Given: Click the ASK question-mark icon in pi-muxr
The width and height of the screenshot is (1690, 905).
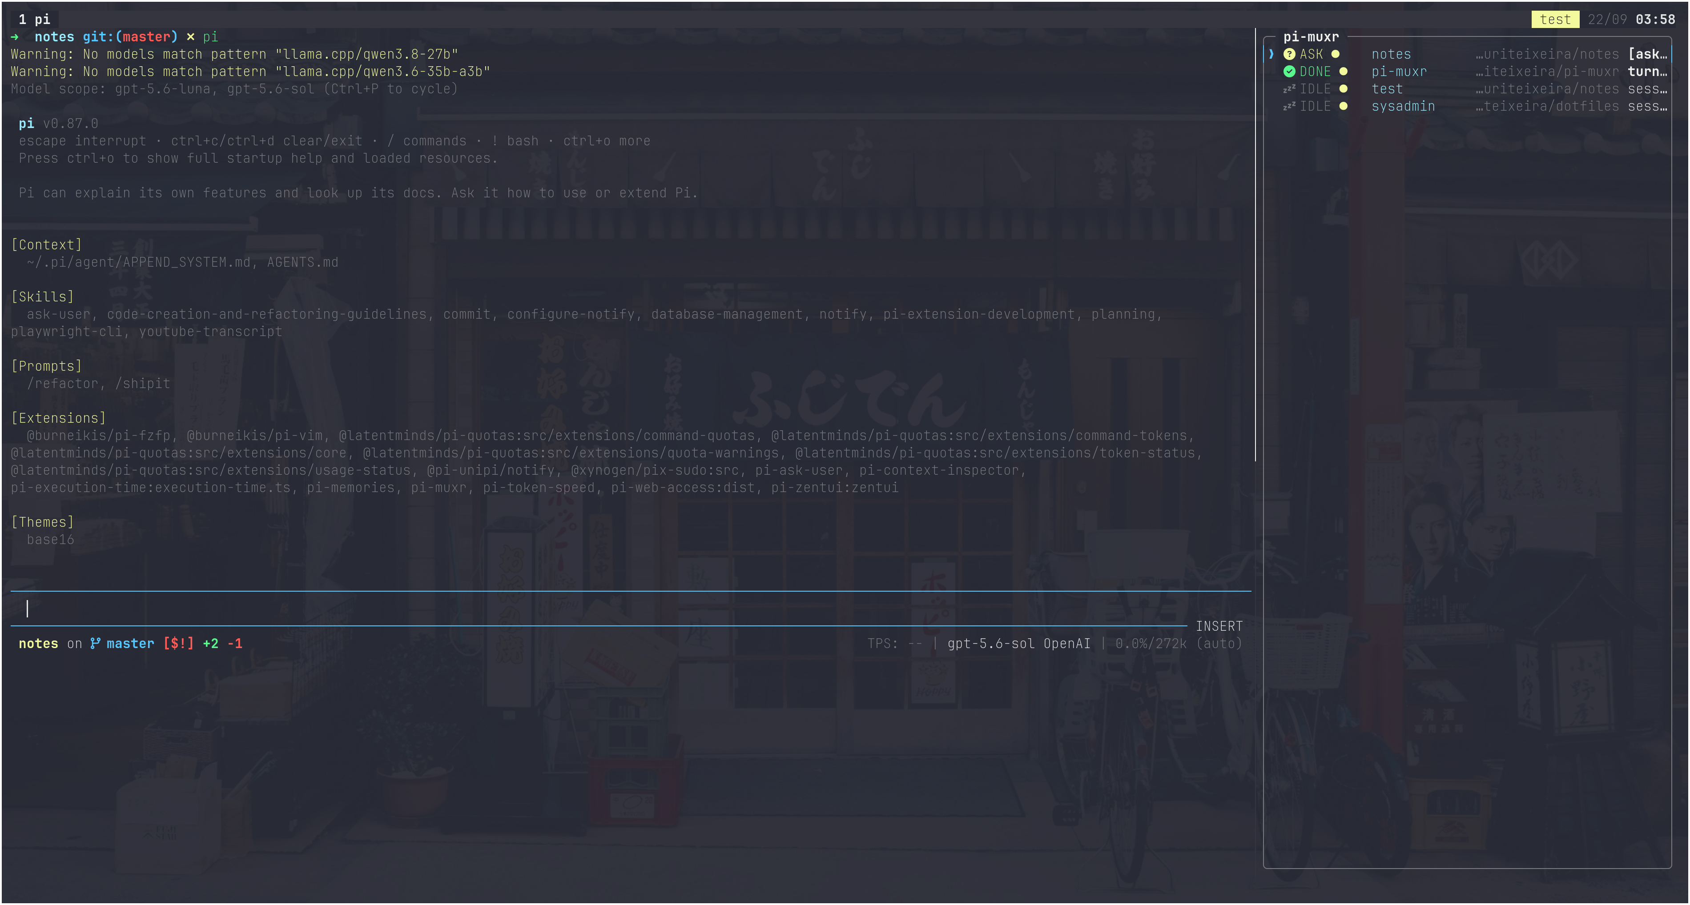Looking at the screenshot, I should point(1289,54).
